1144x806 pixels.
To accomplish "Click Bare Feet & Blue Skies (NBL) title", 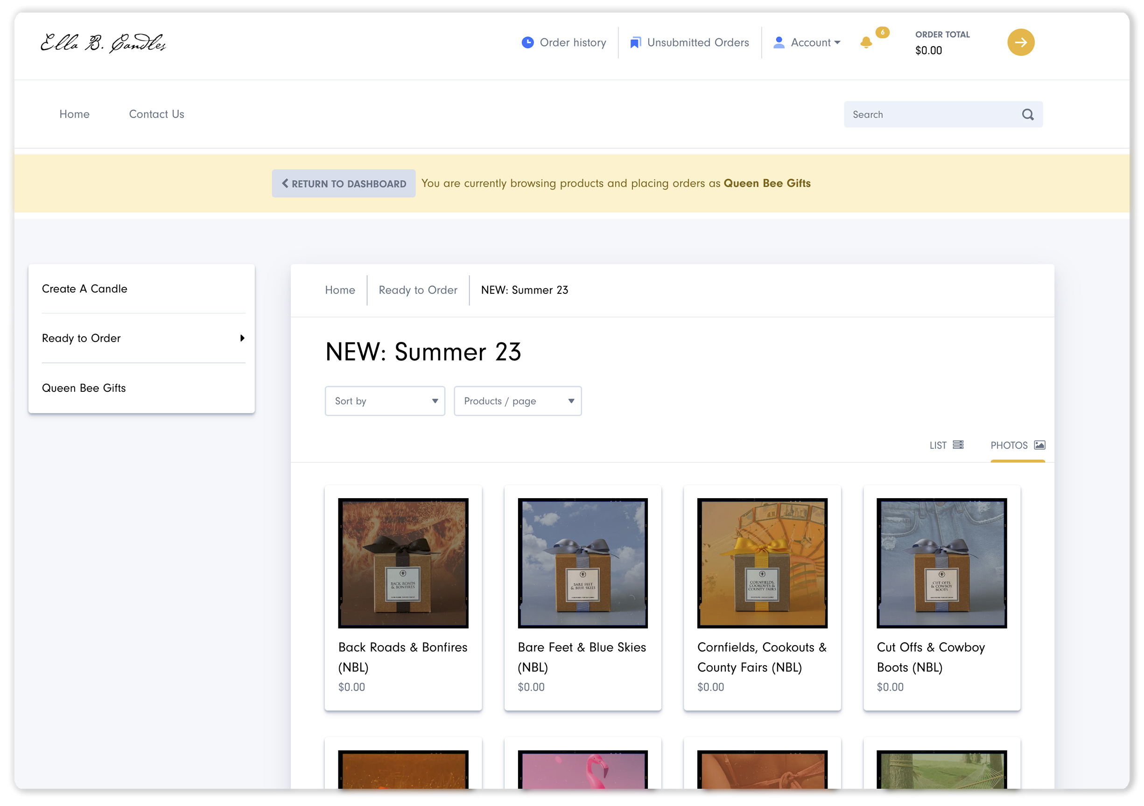I will [x=582, y=658].
